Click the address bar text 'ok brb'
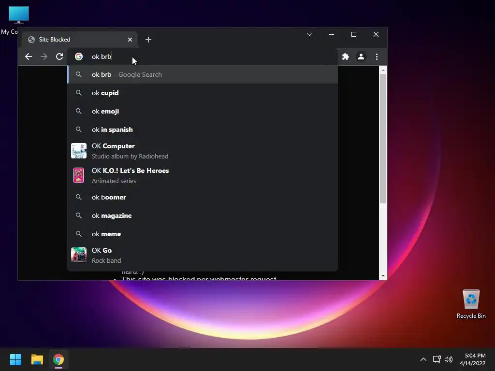 pyautogui.click(x=102, y=57)
